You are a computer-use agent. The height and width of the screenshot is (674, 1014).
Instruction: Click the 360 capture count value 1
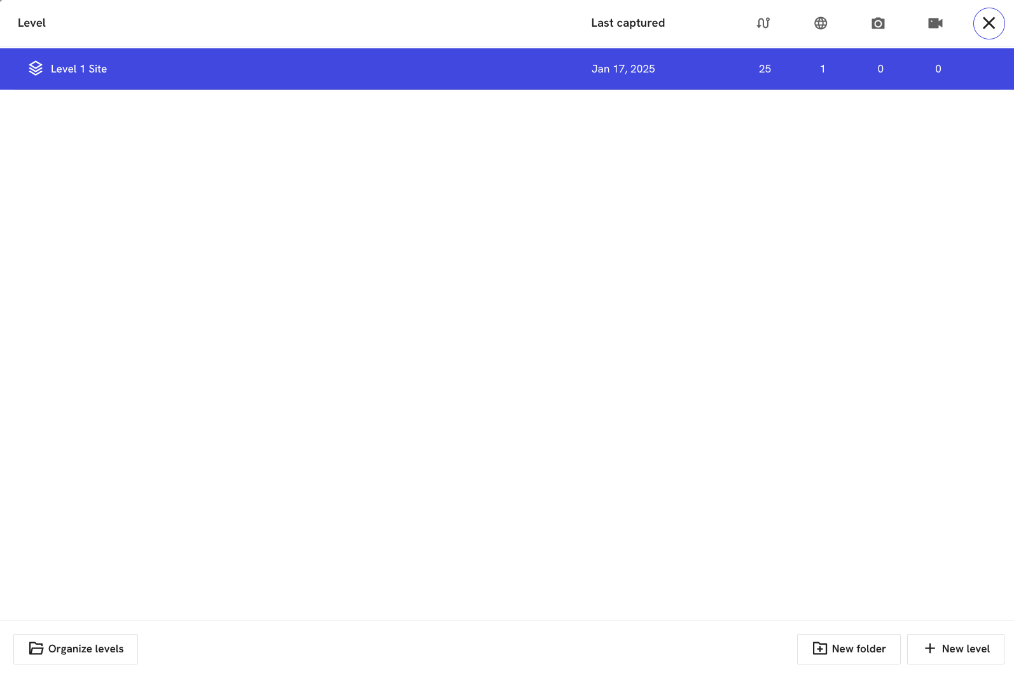pos(823,69)
